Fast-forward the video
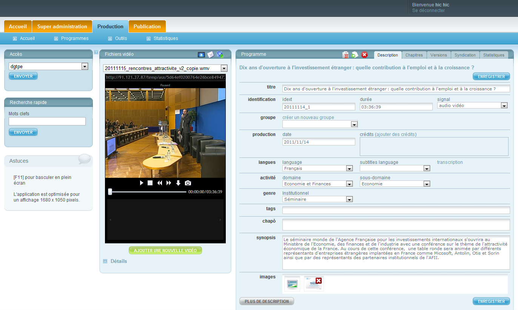The height and width of the screenshot is (310, 518). coord(169,183)
